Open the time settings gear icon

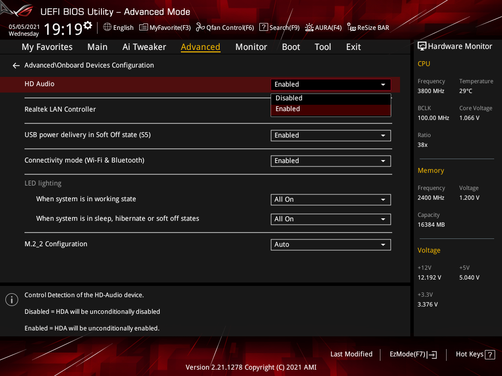pyautogui.click(x=88, y=25)
